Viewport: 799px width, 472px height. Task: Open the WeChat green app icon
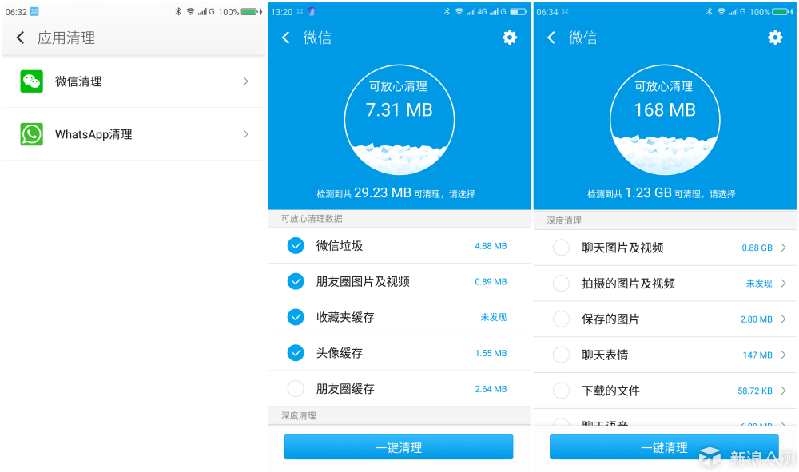coord(32,81)
